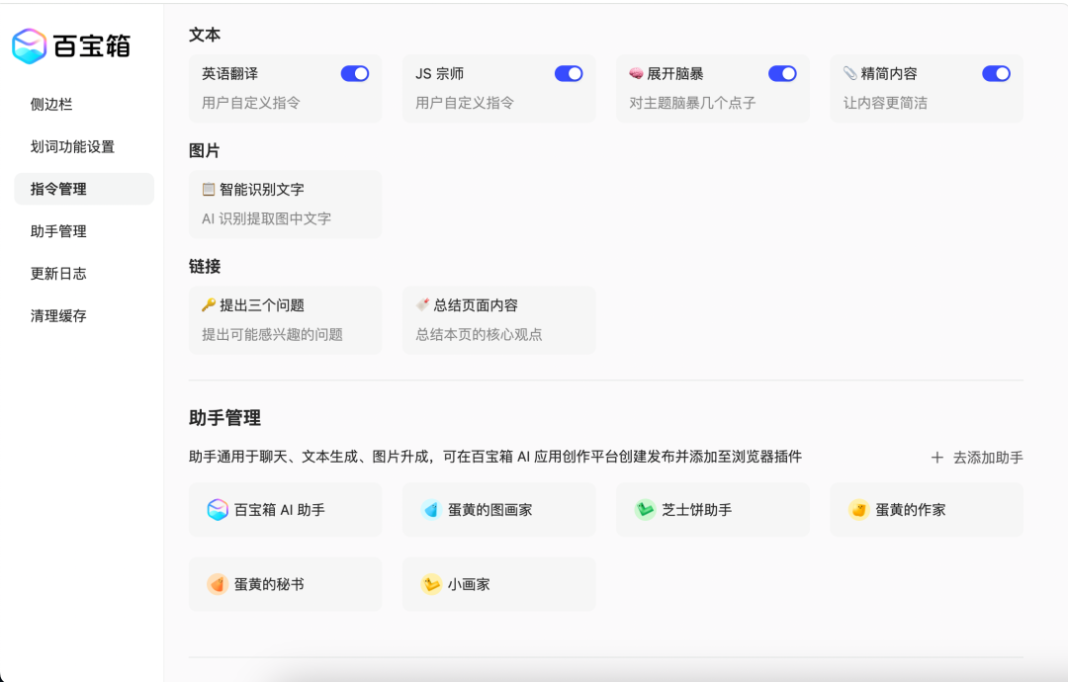Click the 助手管理 section heading

[224, 418]
